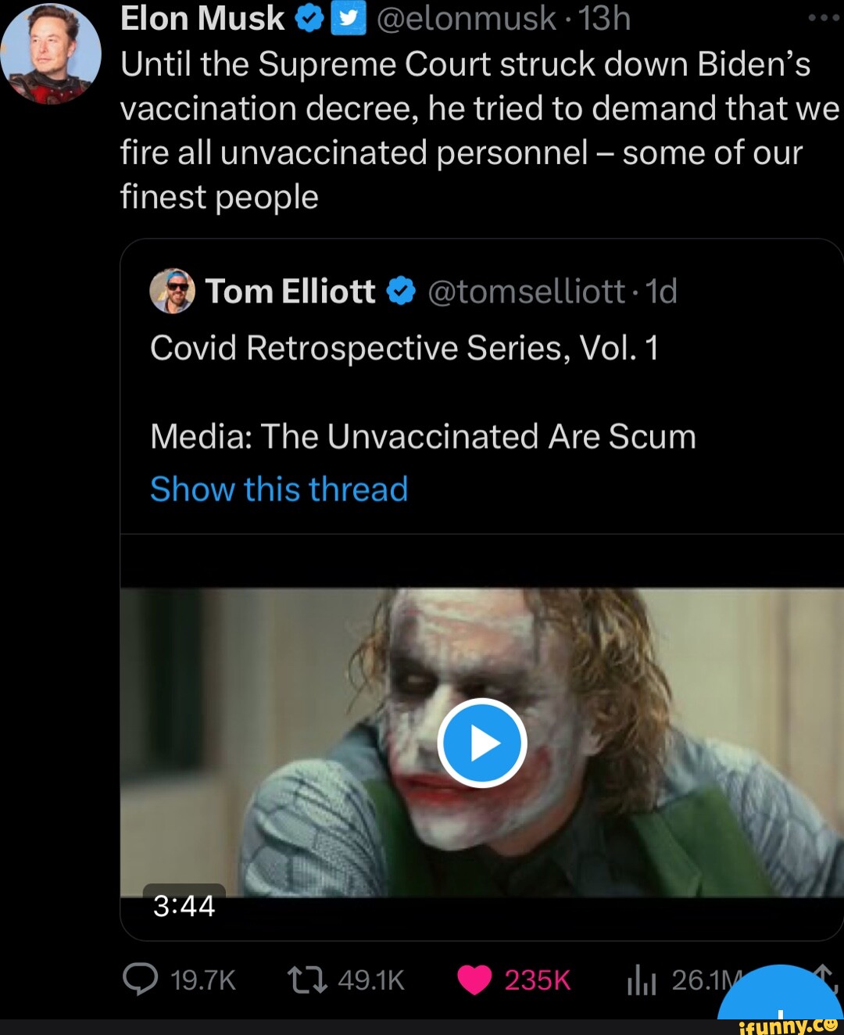Play the embedded video
This screenshot has width=844, height=1035.
point(482,743)
